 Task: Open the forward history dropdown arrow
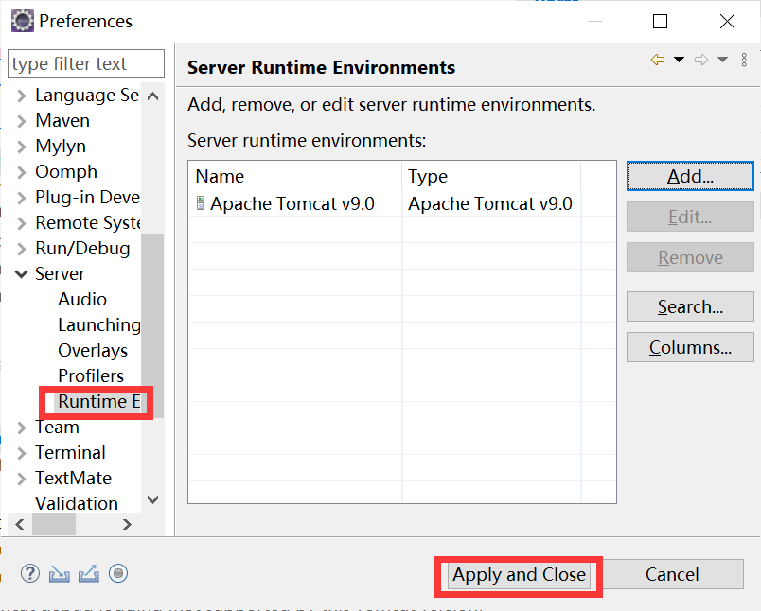tap(722, 60)
